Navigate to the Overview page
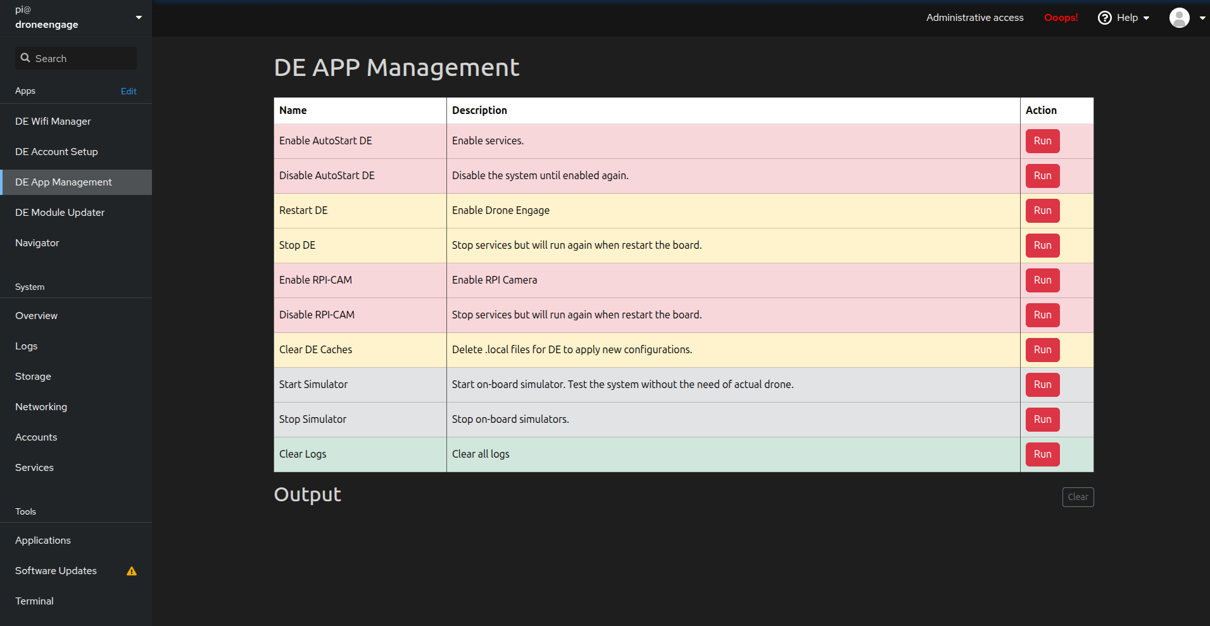1210x626 pixels. [36, 315]
